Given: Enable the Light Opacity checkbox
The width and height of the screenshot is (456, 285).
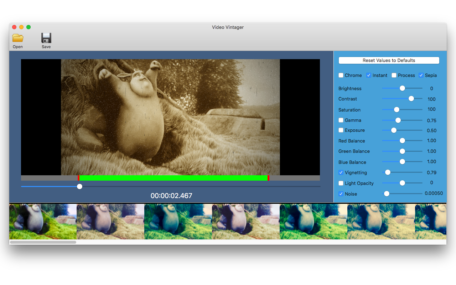Looking at the screenshot, I should tap(341, 183).
